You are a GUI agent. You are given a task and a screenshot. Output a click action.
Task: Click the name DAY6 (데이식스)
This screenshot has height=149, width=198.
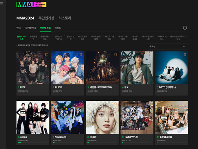167,87
